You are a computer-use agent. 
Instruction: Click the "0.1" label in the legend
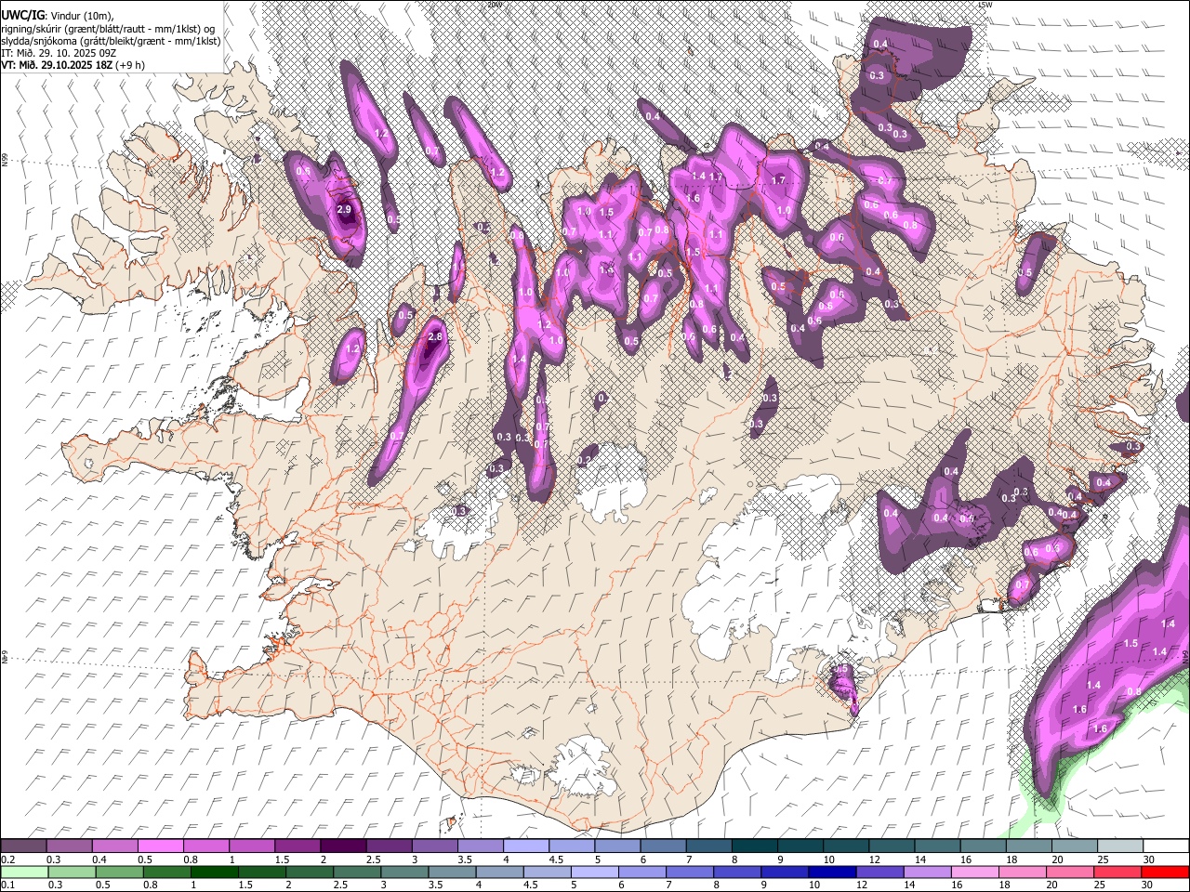(7, 885)
